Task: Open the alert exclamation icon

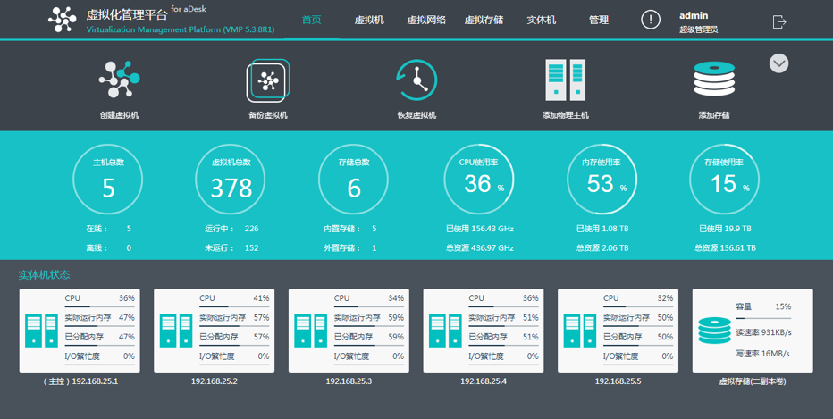Action: [652, 20]
